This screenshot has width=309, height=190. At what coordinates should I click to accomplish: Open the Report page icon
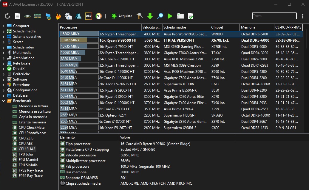pyautogui.click(x=18, y=16)
